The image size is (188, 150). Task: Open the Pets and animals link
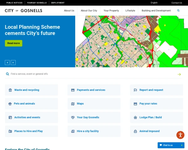31,104
